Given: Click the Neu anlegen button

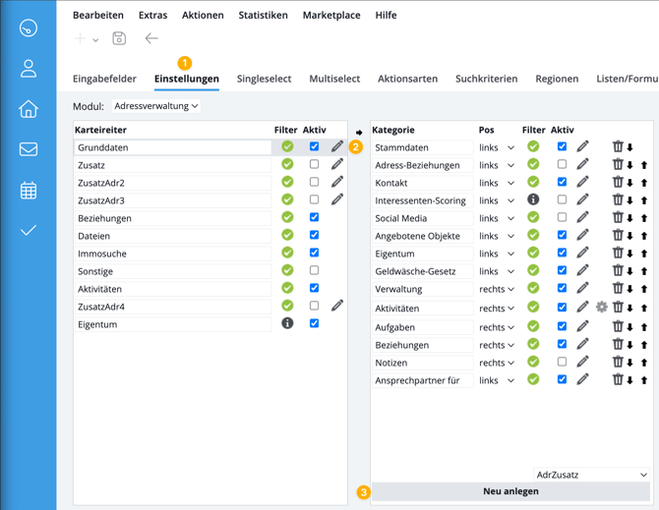Looking at the screenshot, I should point(510,491).
